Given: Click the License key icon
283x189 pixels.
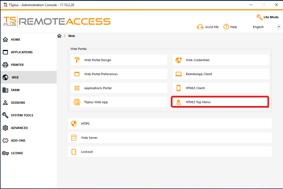Looking at the screenshot, I should point(5,153).
